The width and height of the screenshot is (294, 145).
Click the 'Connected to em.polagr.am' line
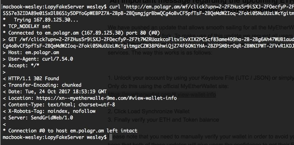coord(81,33)
